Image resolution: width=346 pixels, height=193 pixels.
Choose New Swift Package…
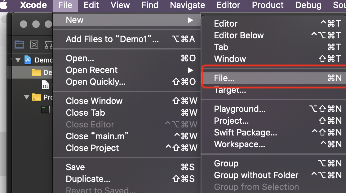tap(274, 132)
